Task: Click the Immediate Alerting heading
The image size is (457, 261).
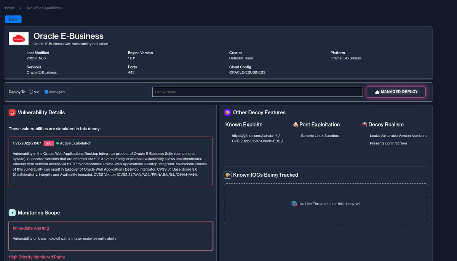Action: click(31, 228)
